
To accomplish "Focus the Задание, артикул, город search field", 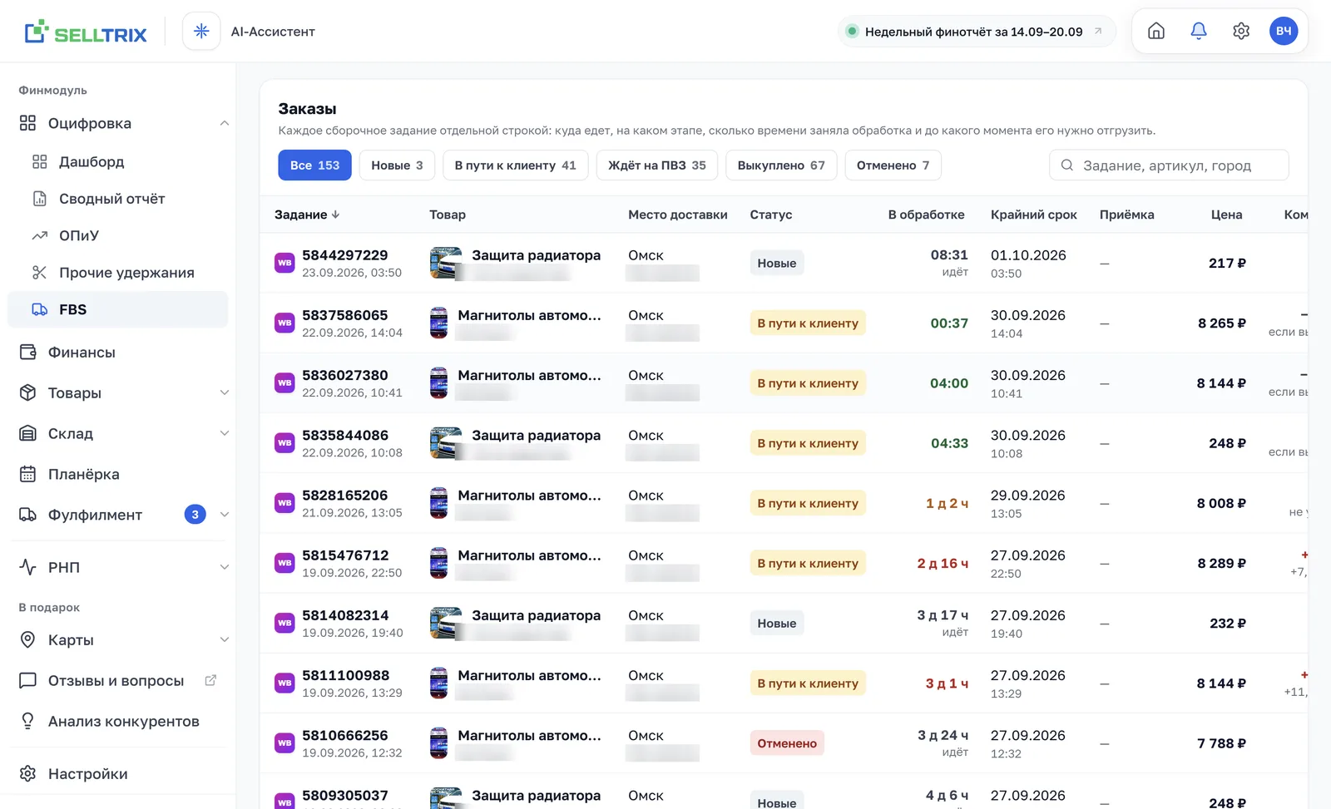I will (1169, 165).
